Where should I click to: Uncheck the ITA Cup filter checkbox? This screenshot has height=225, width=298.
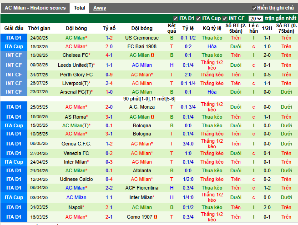198,19
